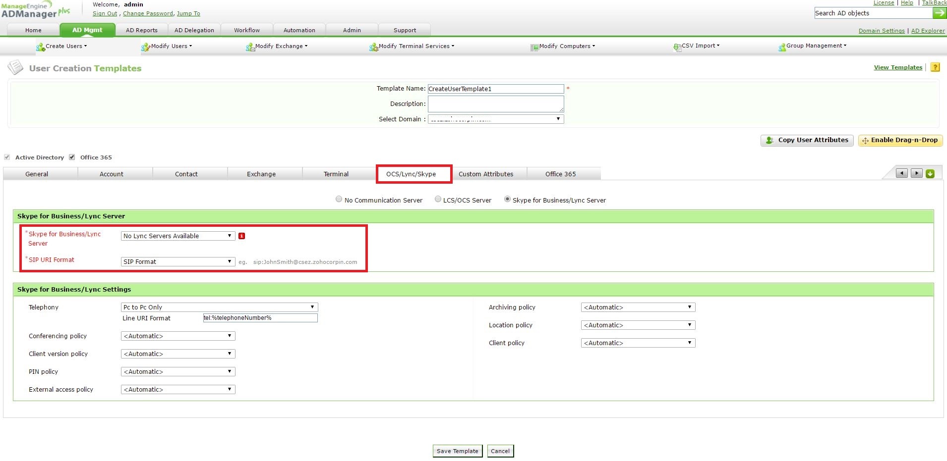
Task: Click the Copy User Attributes button
Action: tap(807, 141)
